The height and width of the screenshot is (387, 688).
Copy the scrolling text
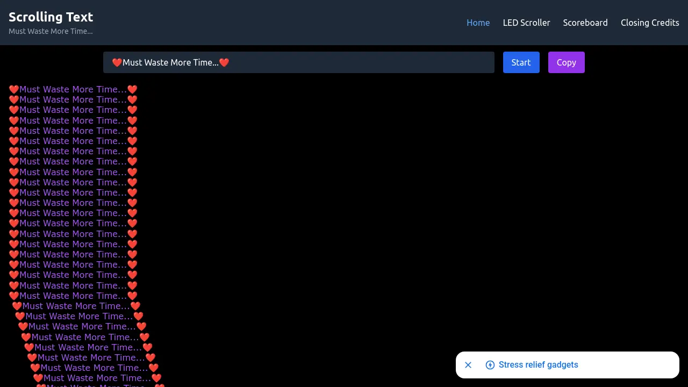(566, 62)
